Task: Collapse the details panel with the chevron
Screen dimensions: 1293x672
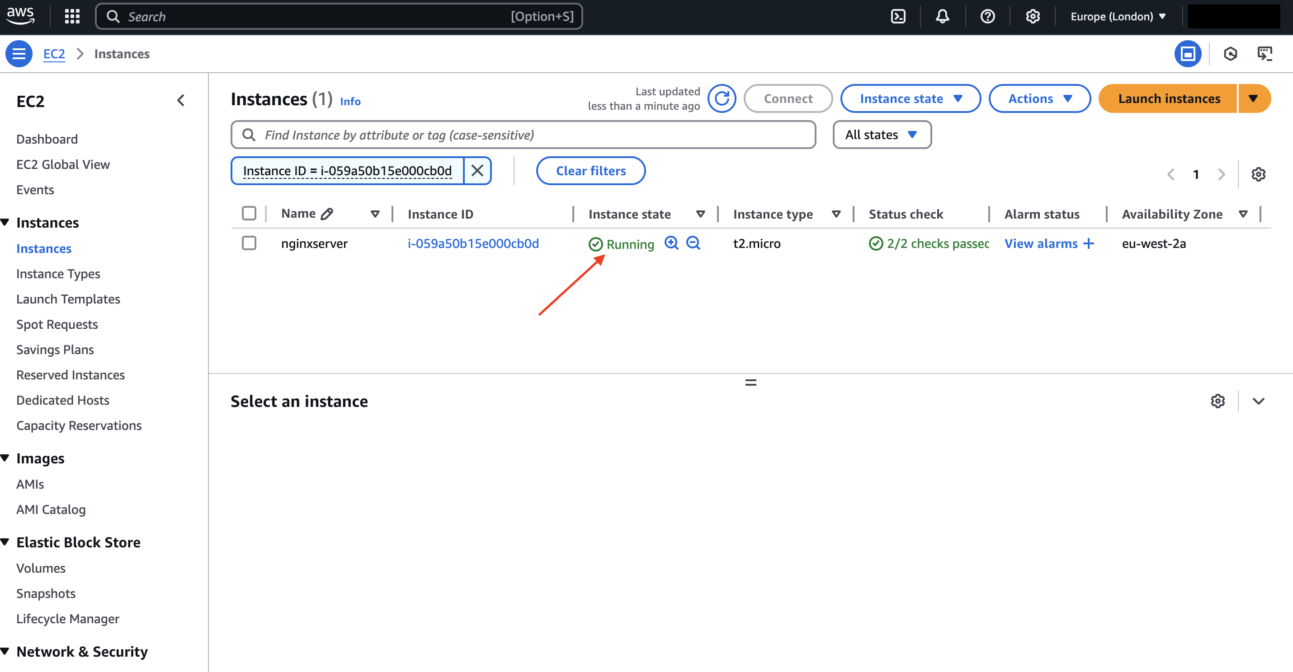Action: (x=1258, y=401)
